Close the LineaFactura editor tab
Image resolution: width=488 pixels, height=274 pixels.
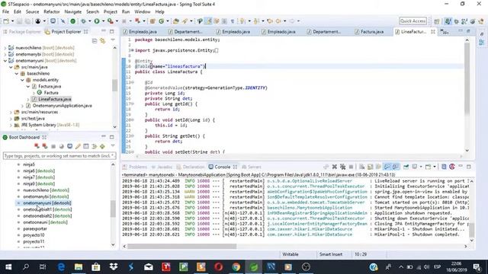(x=433, y=32)
